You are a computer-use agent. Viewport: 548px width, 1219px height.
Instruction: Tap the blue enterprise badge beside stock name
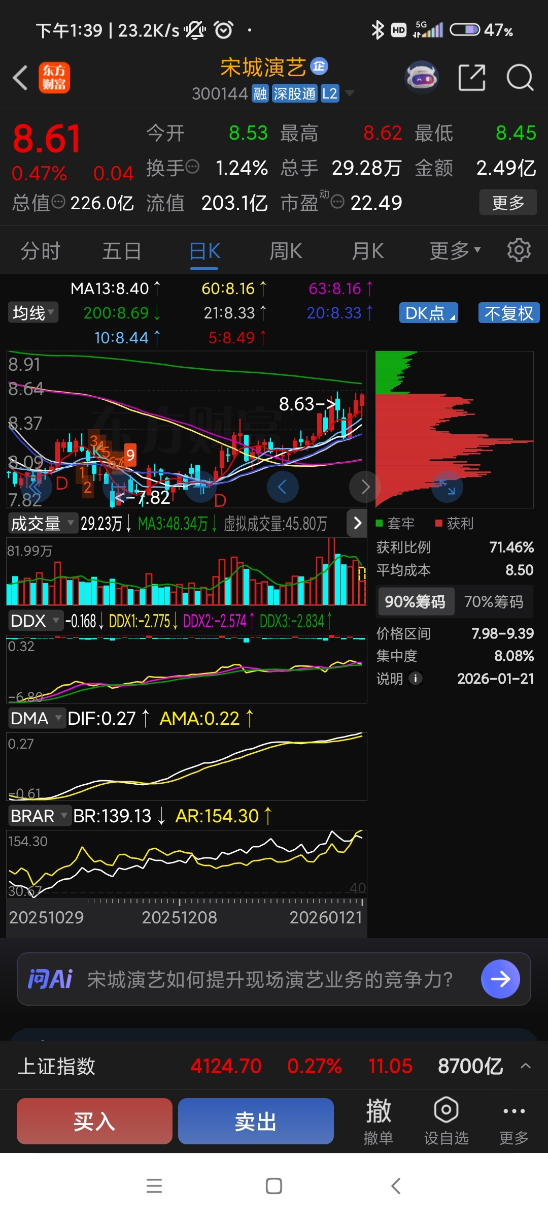click(319, 66)
